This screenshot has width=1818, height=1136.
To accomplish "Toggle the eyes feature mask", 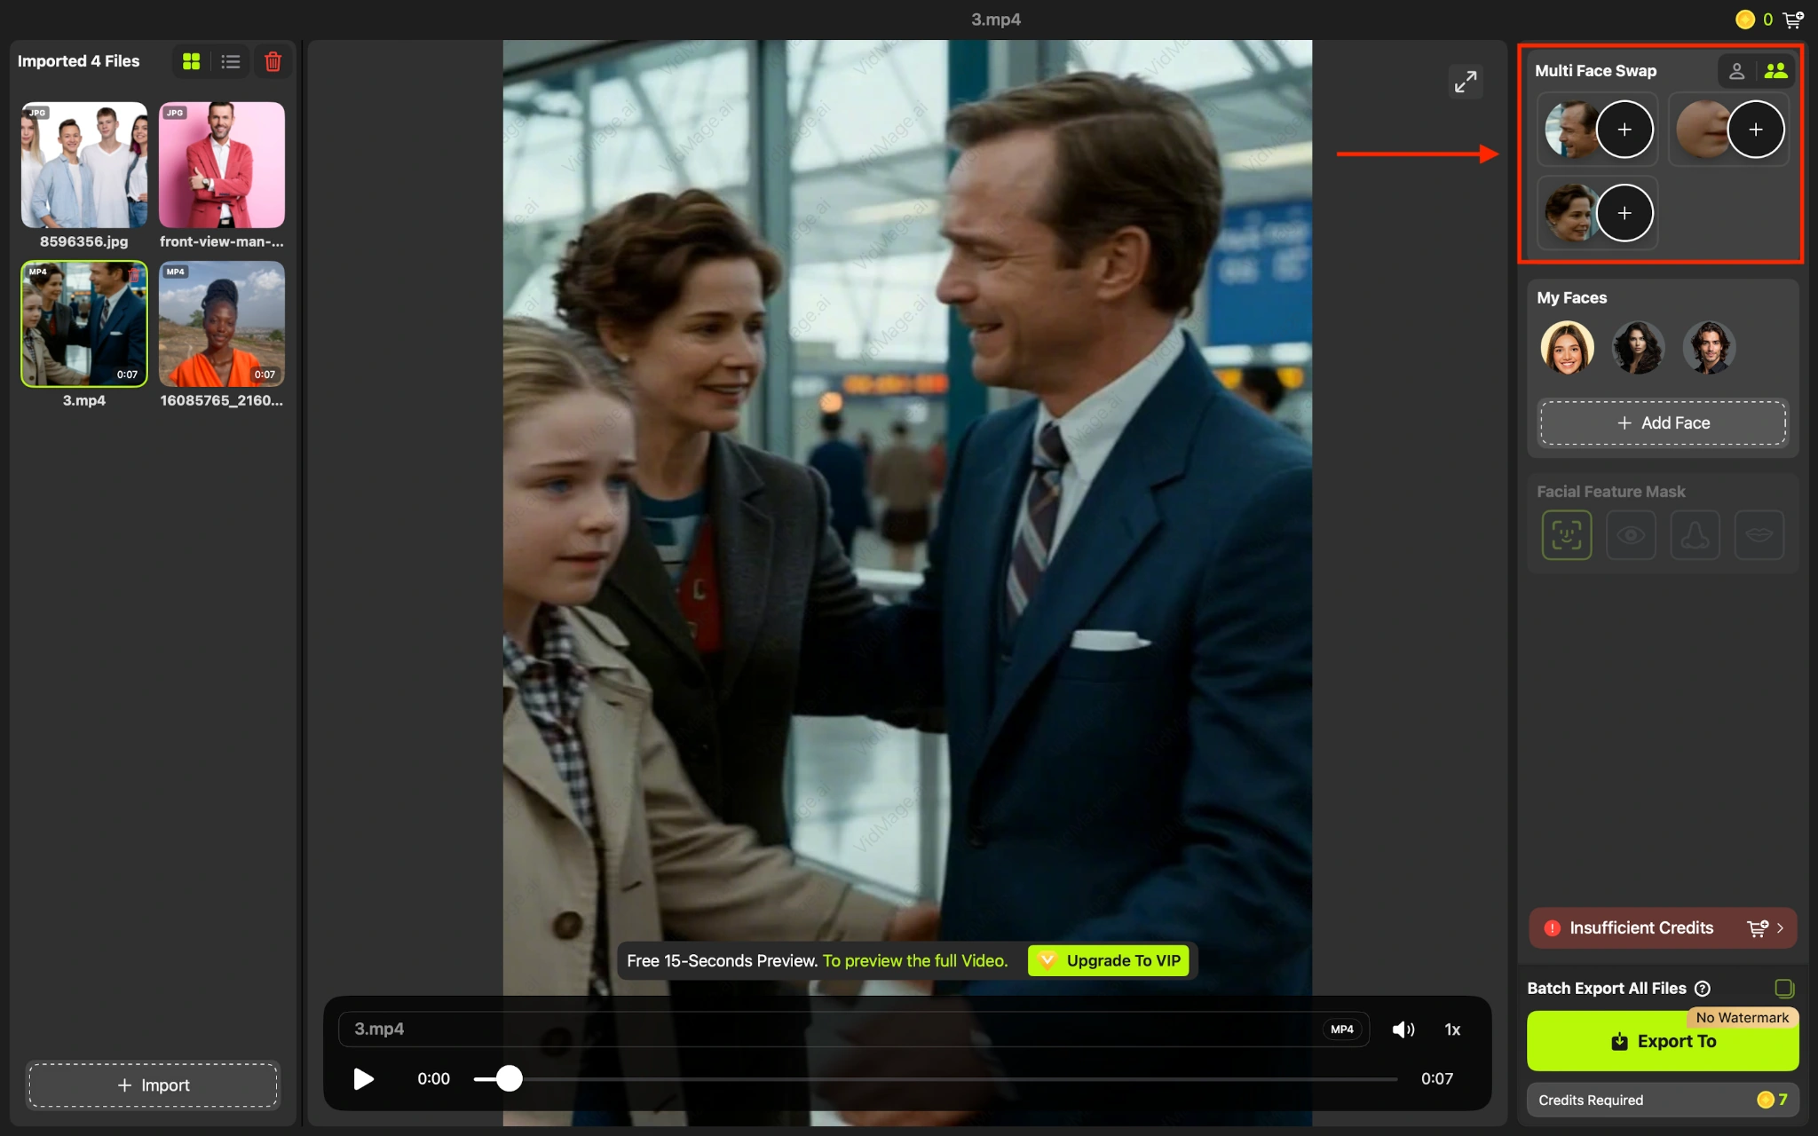I will pyautogui.click(x=1631, y=535).
